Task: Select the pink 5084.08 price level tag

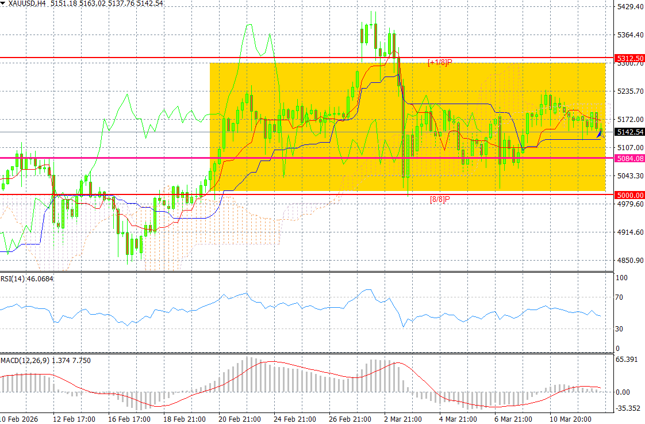Action: tap(630, 158)
